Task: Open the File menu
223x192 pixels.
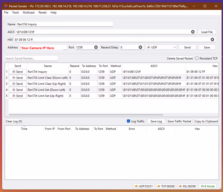Action: coord(6,13)
